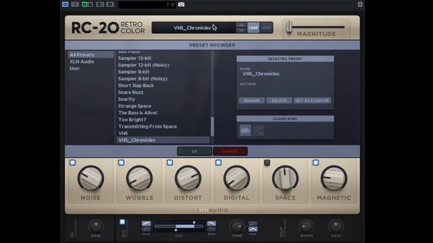The width and height of the screenshot is (433, 243).
Task: Select next preset with the down arrow
Action: pyautogui.click(x=241, y=30)
